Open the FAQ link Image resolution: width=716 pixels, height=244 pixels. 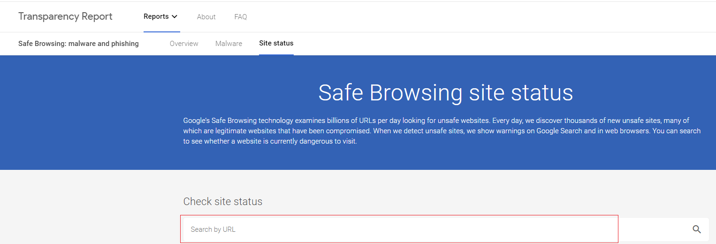[x=241, y=17]
